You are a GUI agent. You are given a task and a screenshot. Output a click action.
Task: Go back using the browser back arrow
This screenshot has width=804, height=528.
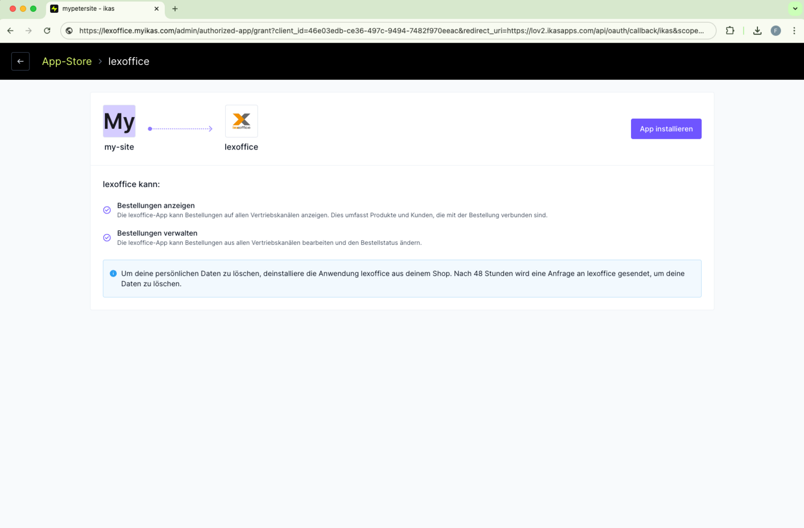point(10,31)
